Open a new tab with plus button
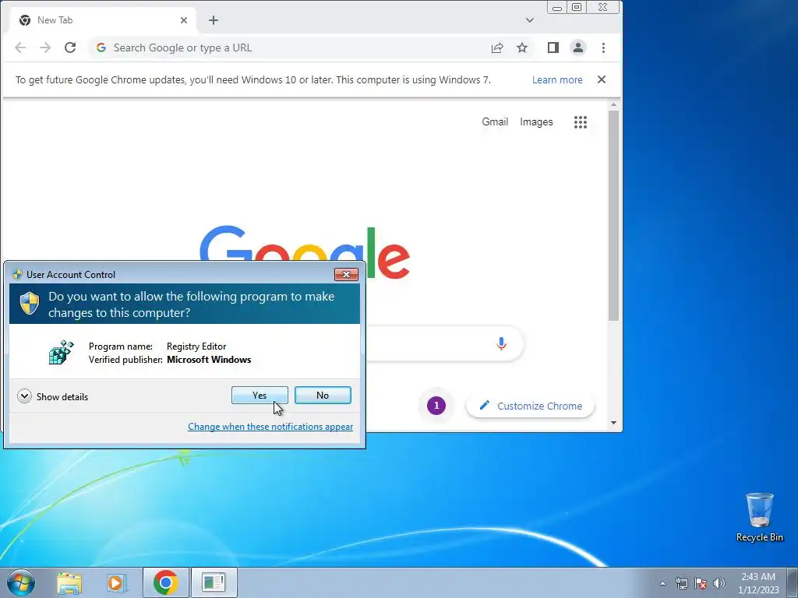The height and width of the screenshot is (598, 798). [214, 20]
